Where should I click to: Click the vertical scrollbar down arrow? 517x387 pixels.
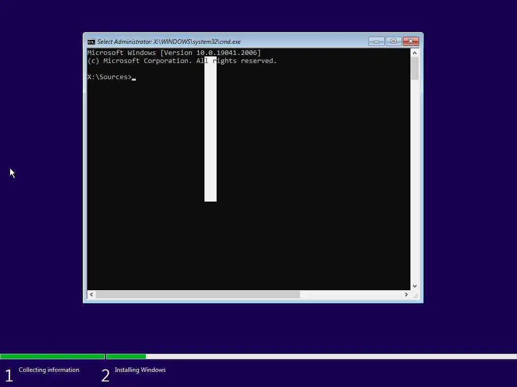(x=415, y=286)
